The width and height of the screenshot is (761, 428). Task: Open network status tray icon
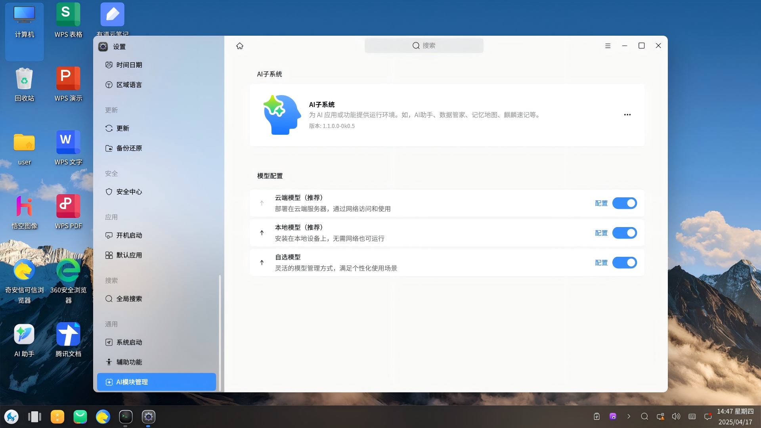[660, 417]
